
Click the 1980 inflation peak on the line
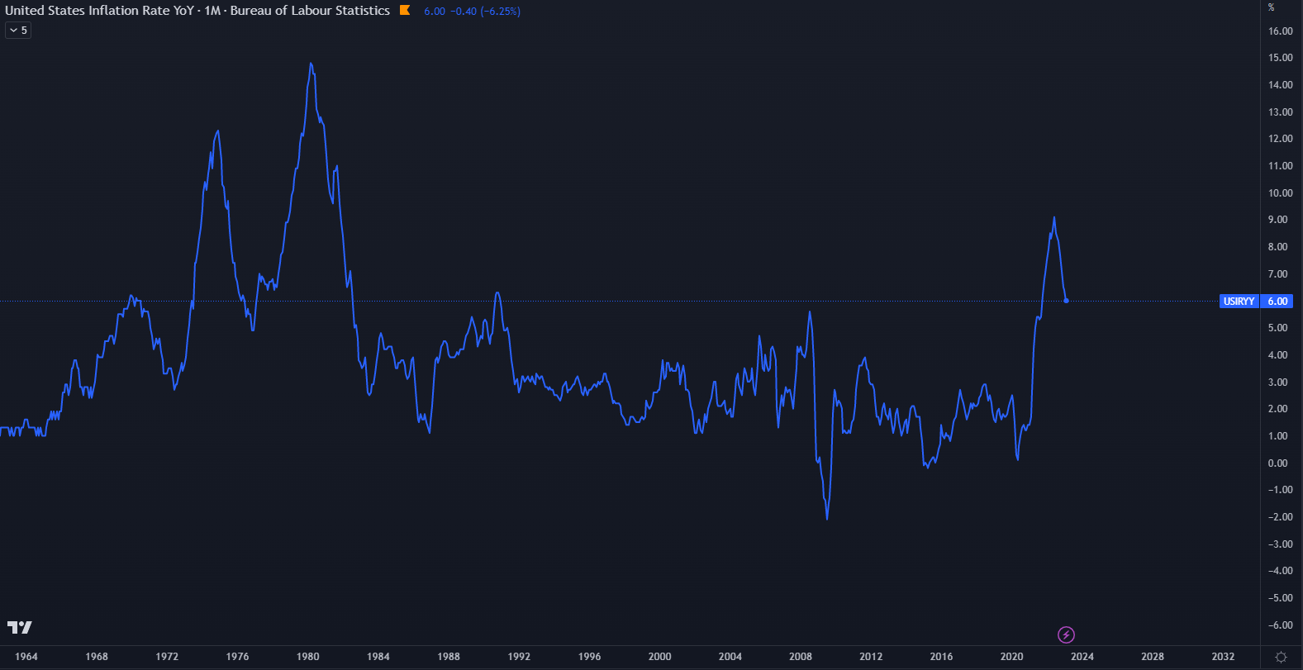point(311,64)
